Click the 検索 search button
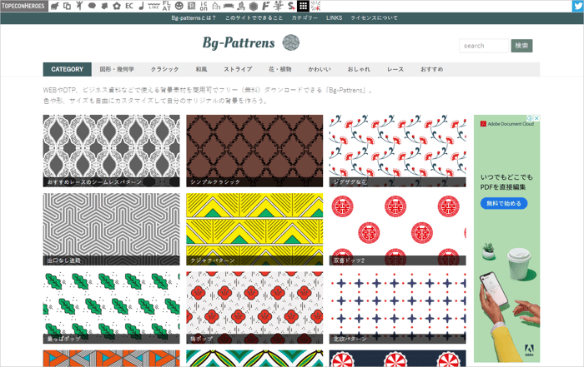 point(521,46)
